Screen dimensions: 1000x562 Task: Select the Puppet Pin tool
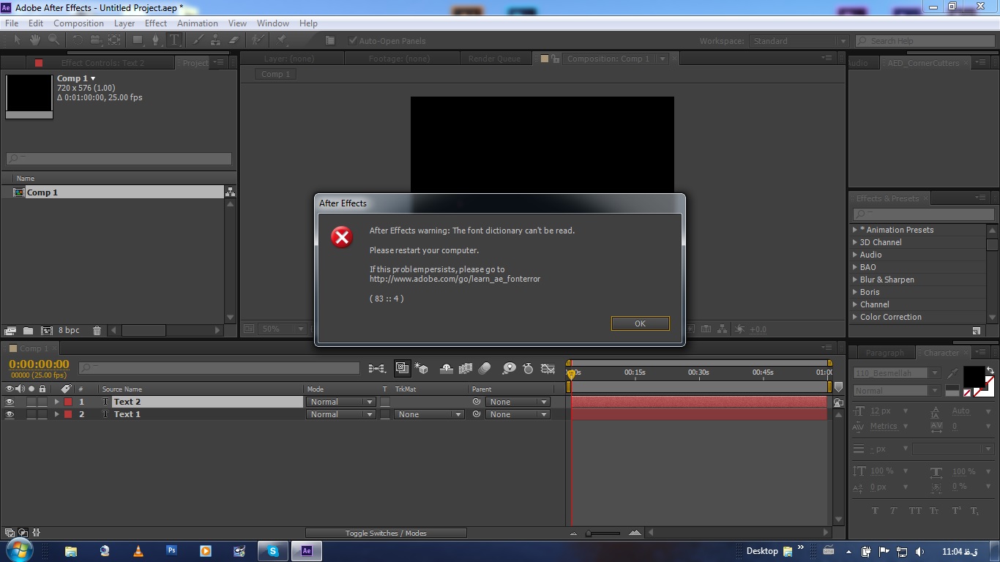point(281,40)
